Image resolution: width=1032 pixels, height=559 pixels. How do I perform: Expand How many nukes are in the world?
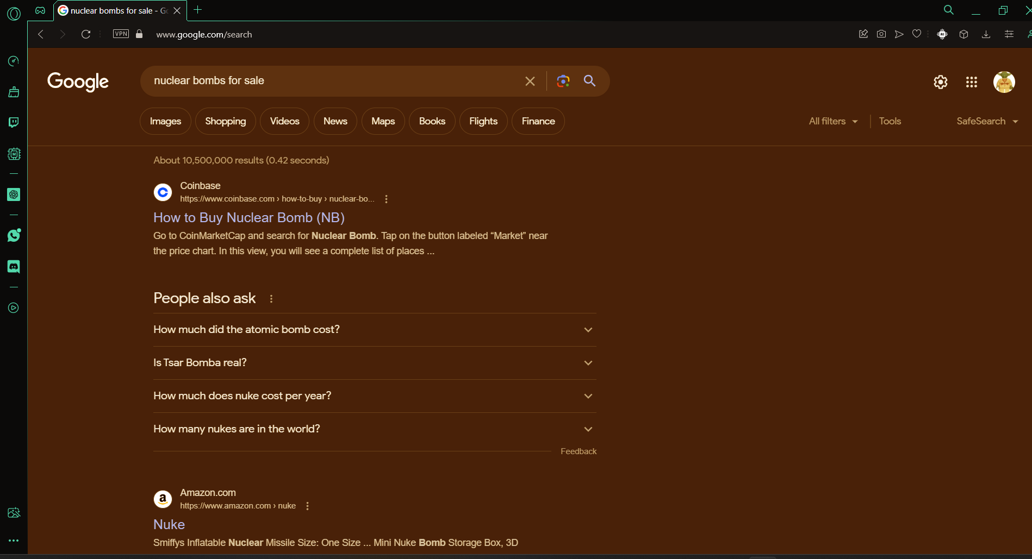tap(375, 429)
